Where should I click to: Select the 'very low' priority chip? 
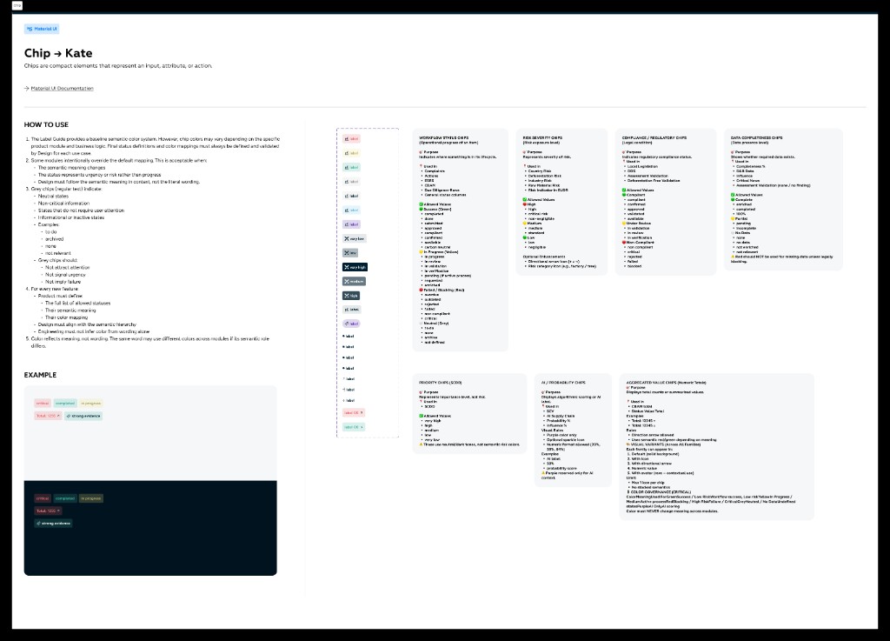pos(355,238)
